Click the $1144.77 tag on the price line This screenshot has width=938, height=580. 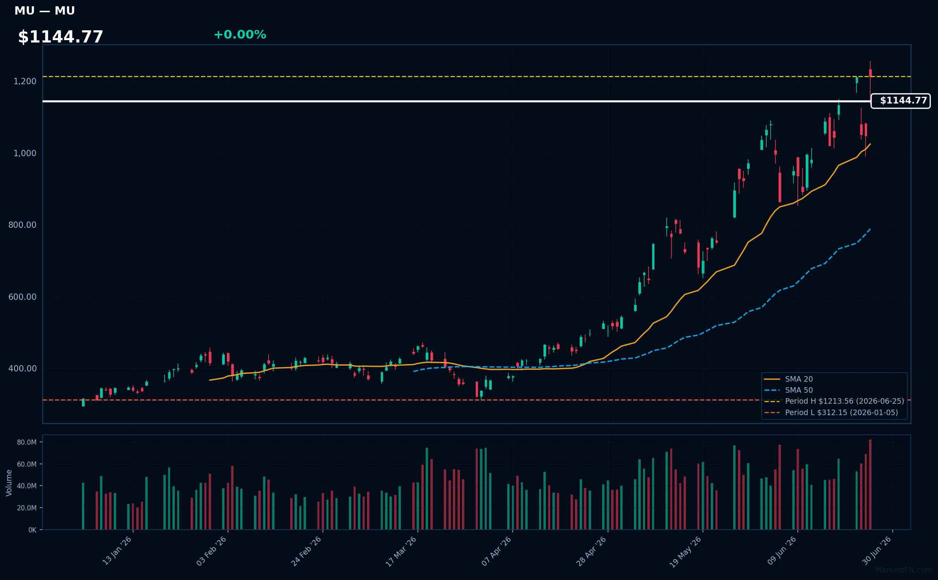click(901, 101)
